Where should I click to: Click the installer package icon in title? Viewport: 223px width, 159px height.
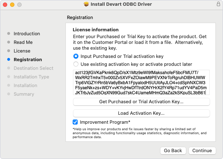(86, 4)
